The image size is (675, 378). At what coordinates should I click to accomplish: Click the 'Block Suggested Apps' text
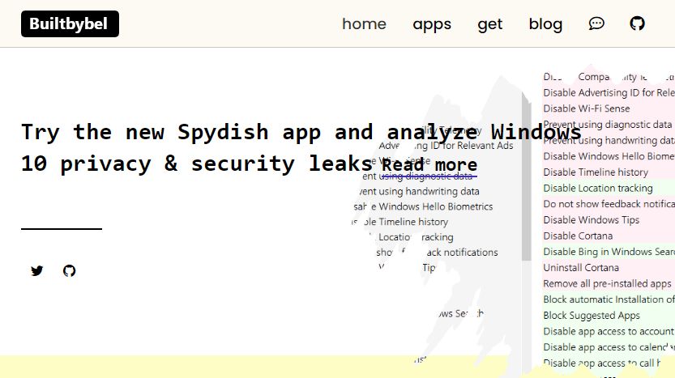click(591, 315)
